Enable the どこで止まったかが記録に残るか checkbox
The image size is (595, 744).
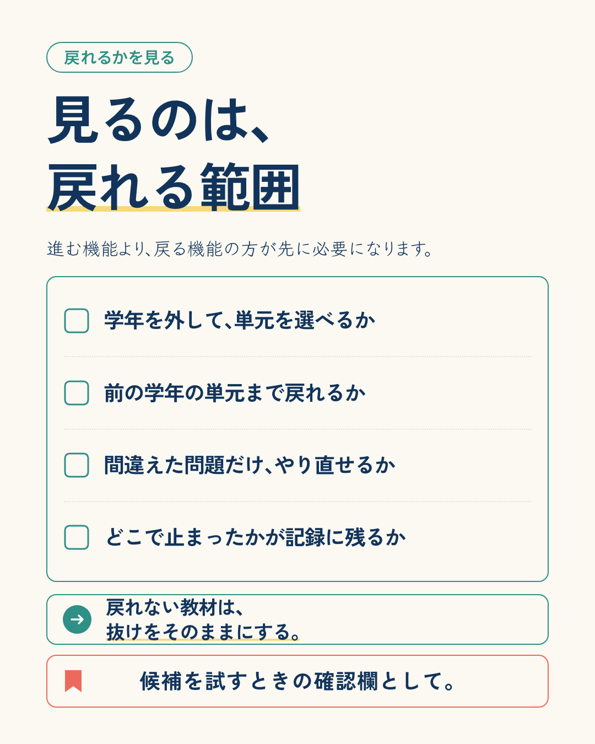[77, 537]
